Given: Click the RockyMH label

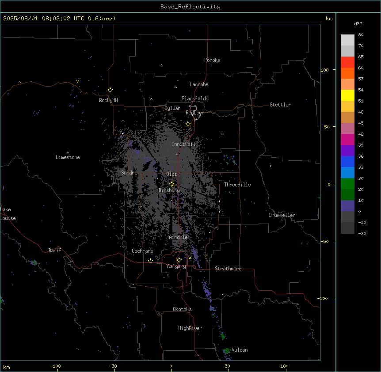Looking at the screenshot, I should click(x=108, y=100).
